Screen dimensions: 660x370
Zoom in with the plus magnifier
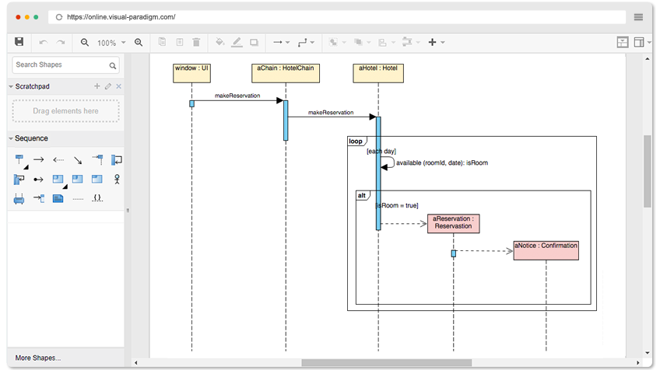(139, 43)
